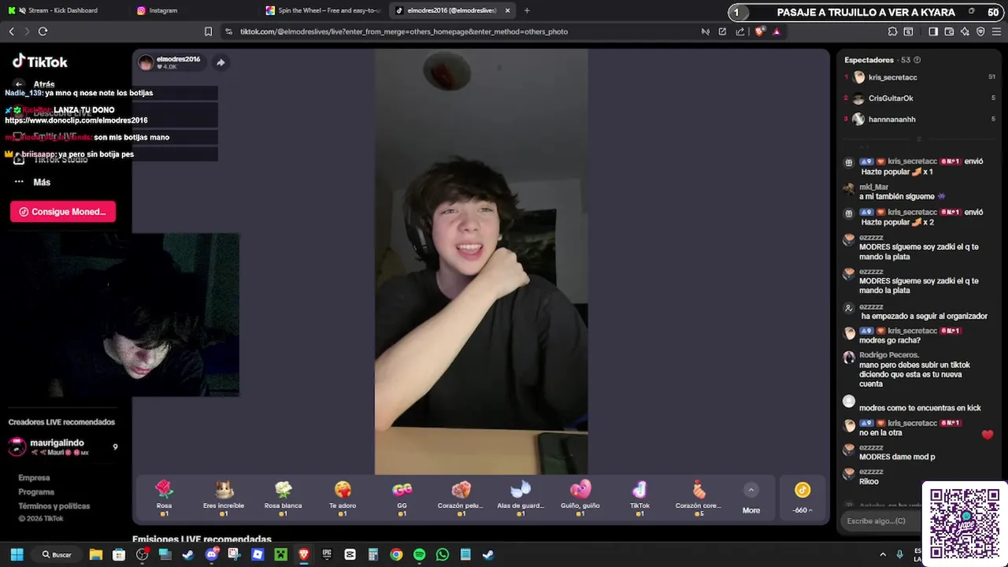The height and width of the screenshot is (567, 1008).
Task: Switch to Spin the Wheel tab
Action: tap(323, 10)
